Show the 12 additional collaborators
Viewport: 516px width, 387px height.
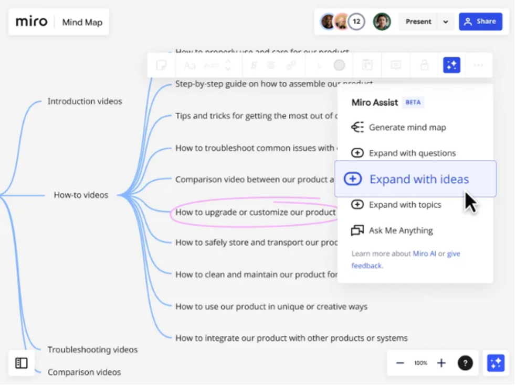pos(356,21)
